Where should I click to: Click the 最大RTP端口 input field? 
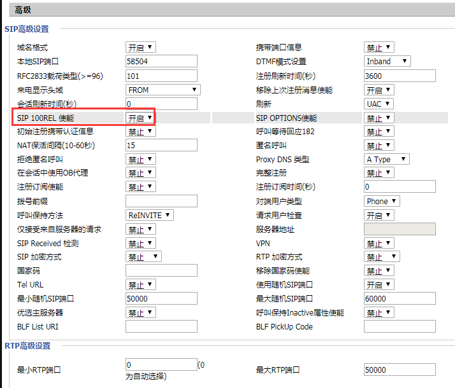(x=399, y=370)
